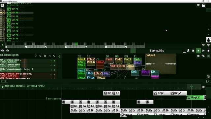Select the Vibr.o module
This screenshot has height=119, width=211.
coord(114,67)
